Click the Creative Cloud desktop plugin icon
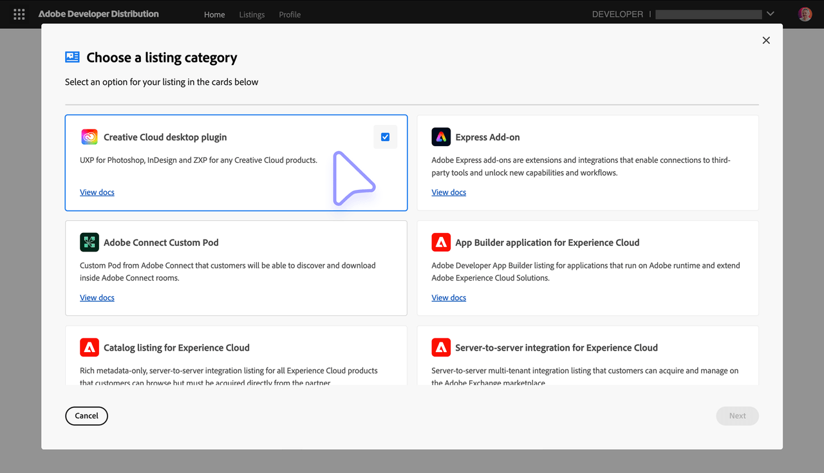Screen dimensions: 824x473 pyautogui.click(x=89, y=136)
